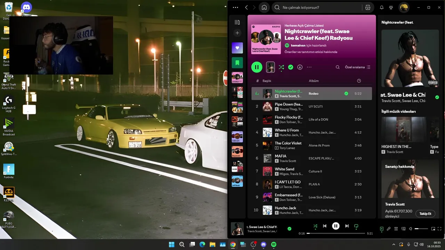Collapse the library sidebar
The image size is (445, 250).
[x=237, y=22]
